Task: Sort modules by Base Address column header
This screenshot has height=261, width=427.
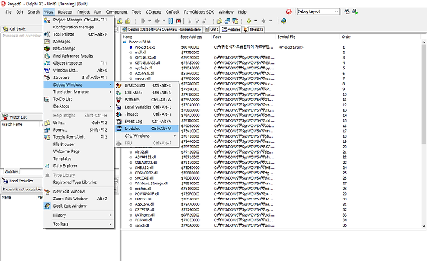Action: (195, 37)
